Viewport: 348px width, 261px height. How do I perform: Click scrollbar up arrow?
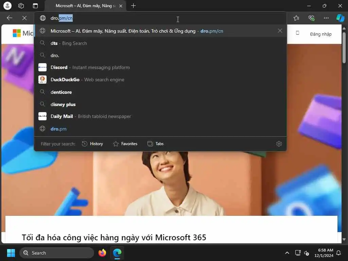344,29
